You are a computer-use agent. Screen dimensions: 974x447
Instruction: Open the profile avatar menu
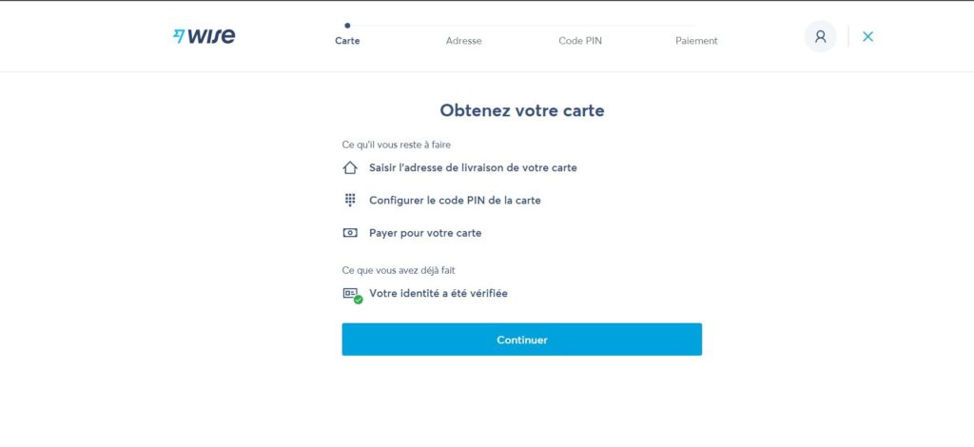pos(820,36)
